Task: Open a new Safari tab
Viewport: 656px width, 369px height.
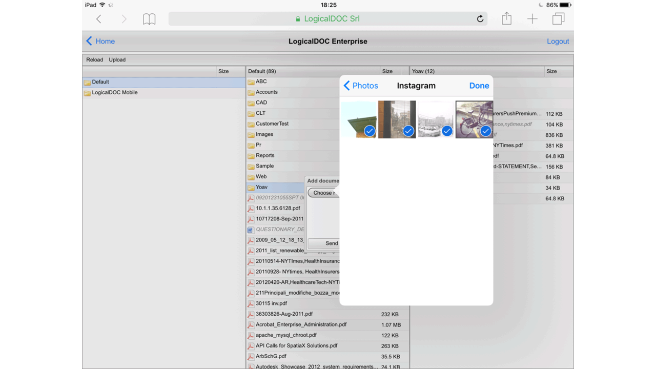Action: pyautogui.click(x=532, y=18)
